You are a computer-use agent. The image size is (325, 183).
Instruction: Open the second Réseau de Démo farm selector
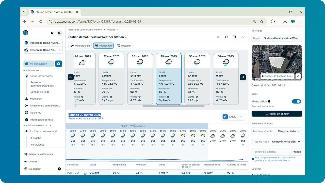coord(43,50)
